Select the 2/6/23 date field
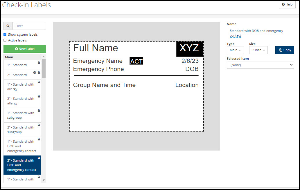300x190 pixels. tap(190, 61)
